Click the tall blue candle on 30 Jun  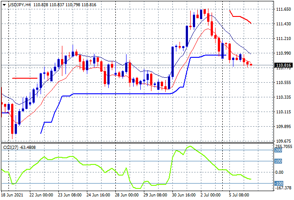[173, 62]
